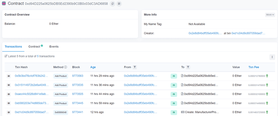Click gas bulb icon for fee 0.000574490002
Screen dimensions: 278x116
tap(267, 103)
